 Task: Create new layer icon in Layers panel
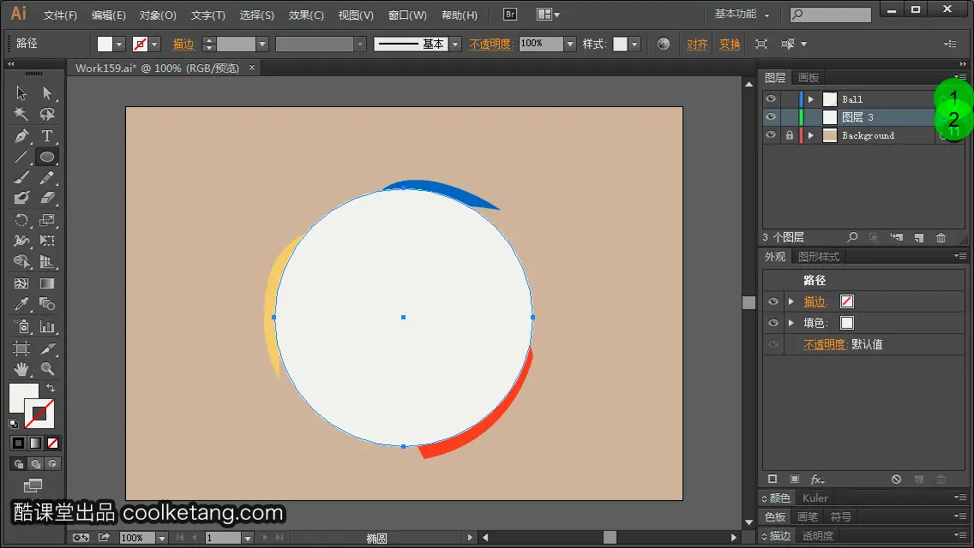pyautogui.click(x=919, y=238)
